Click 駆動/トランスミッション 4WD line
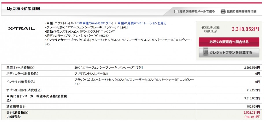The height and width of the screenshot is (122, 266). [x=80, y=32]
